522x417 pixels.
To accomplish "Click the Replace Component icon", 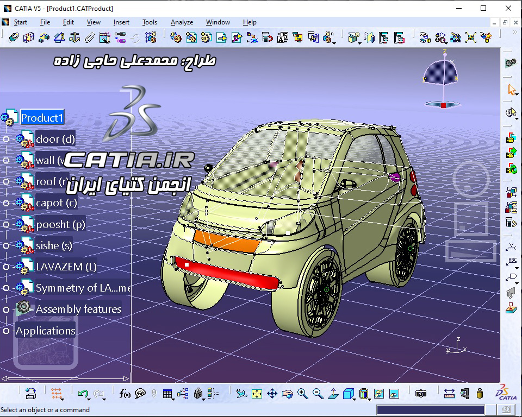I will tap(252, 37).
